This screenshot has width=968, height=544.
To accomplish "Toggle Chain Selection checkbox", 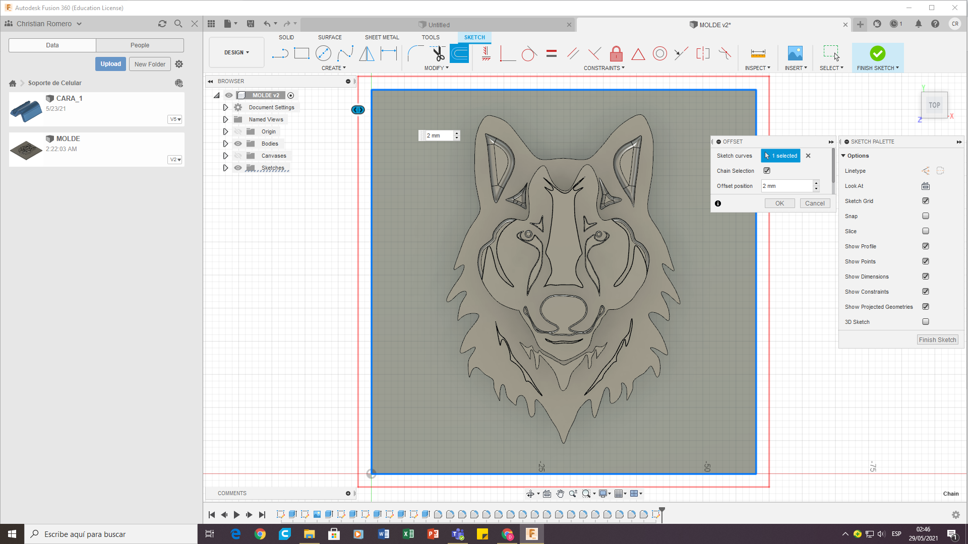I will [767, 171].
